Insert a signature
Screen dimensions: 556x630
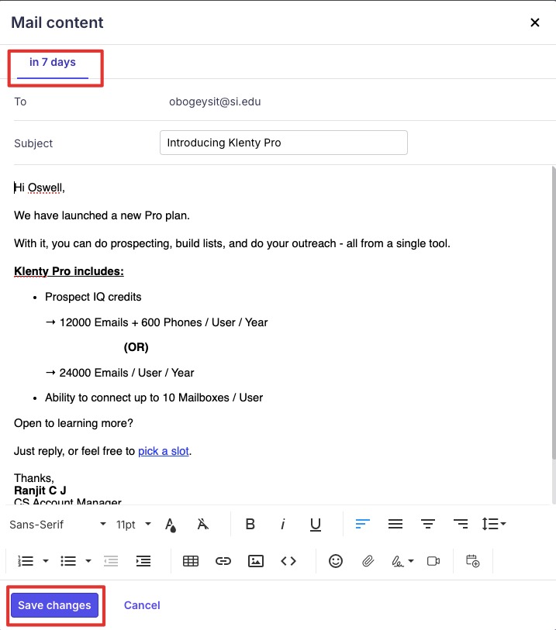[x=398, y=561]
